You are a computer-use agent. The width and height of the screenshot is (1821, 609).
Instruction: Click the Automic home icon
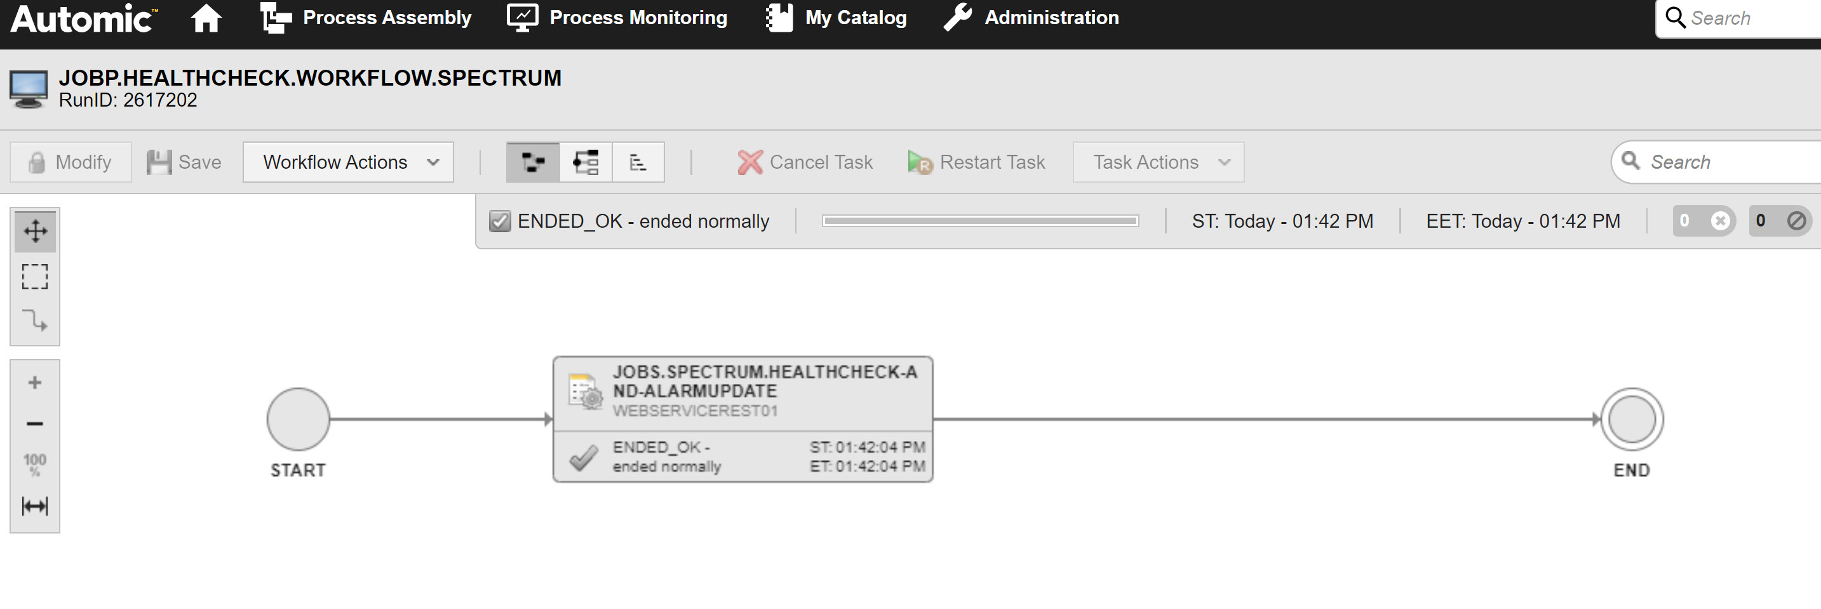(x=206, y=19)
